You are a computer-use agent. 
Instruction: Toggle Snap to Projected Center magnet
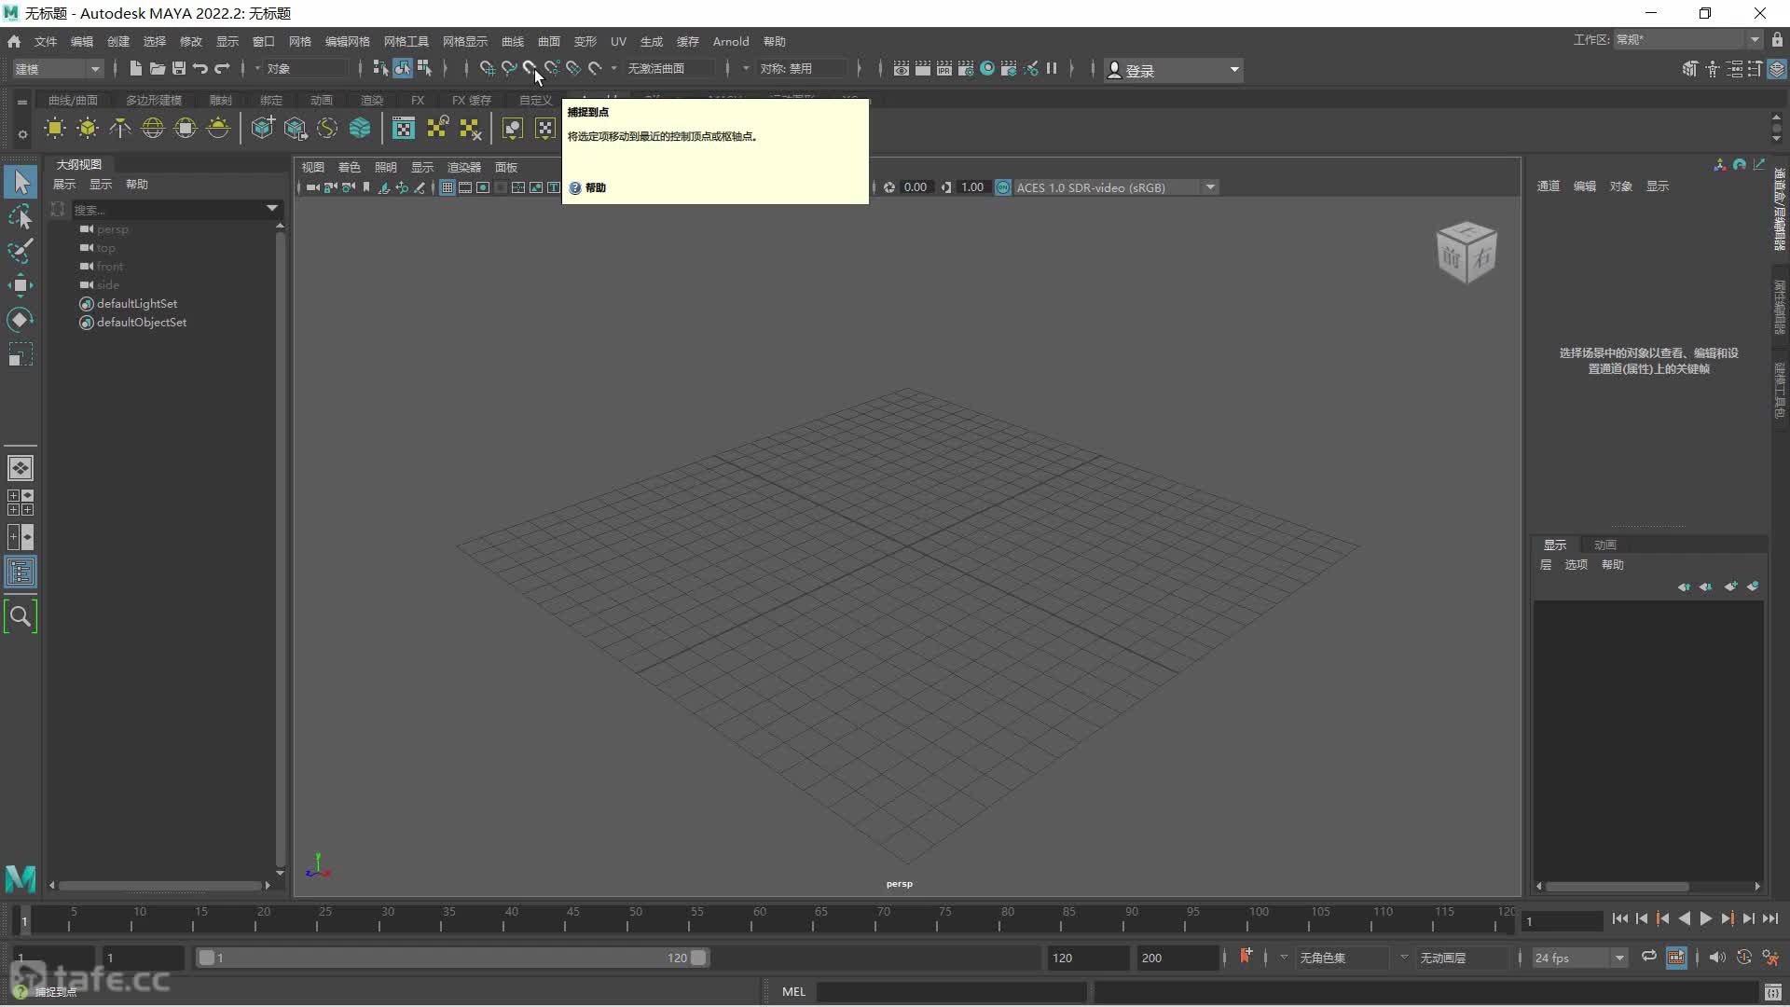551,68
